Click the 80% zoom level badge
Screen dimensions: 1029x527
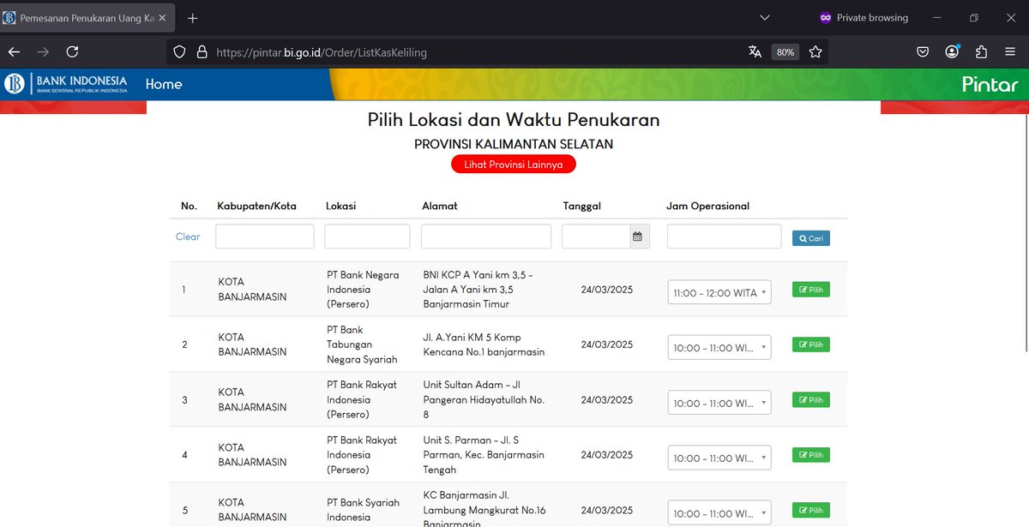pyautogui.click(x=785, y=52)
